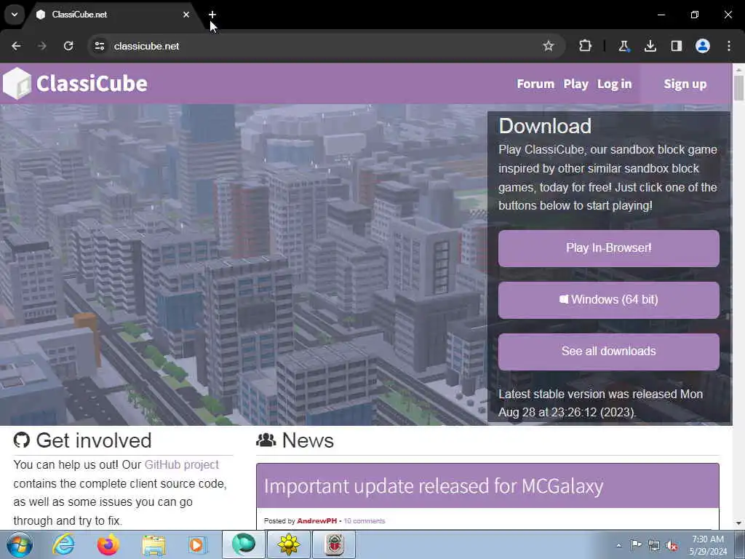Click See all downloads button
The image size is (745, 559).
(x=609, y=352)
